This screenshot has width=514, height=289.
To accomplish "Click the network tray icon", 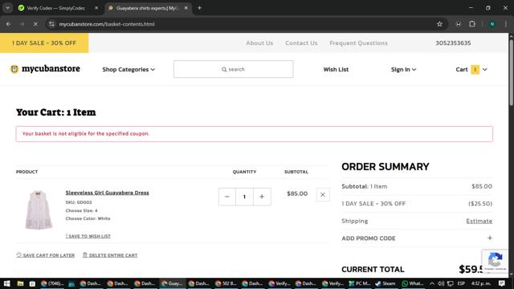I will pos(451,283).
